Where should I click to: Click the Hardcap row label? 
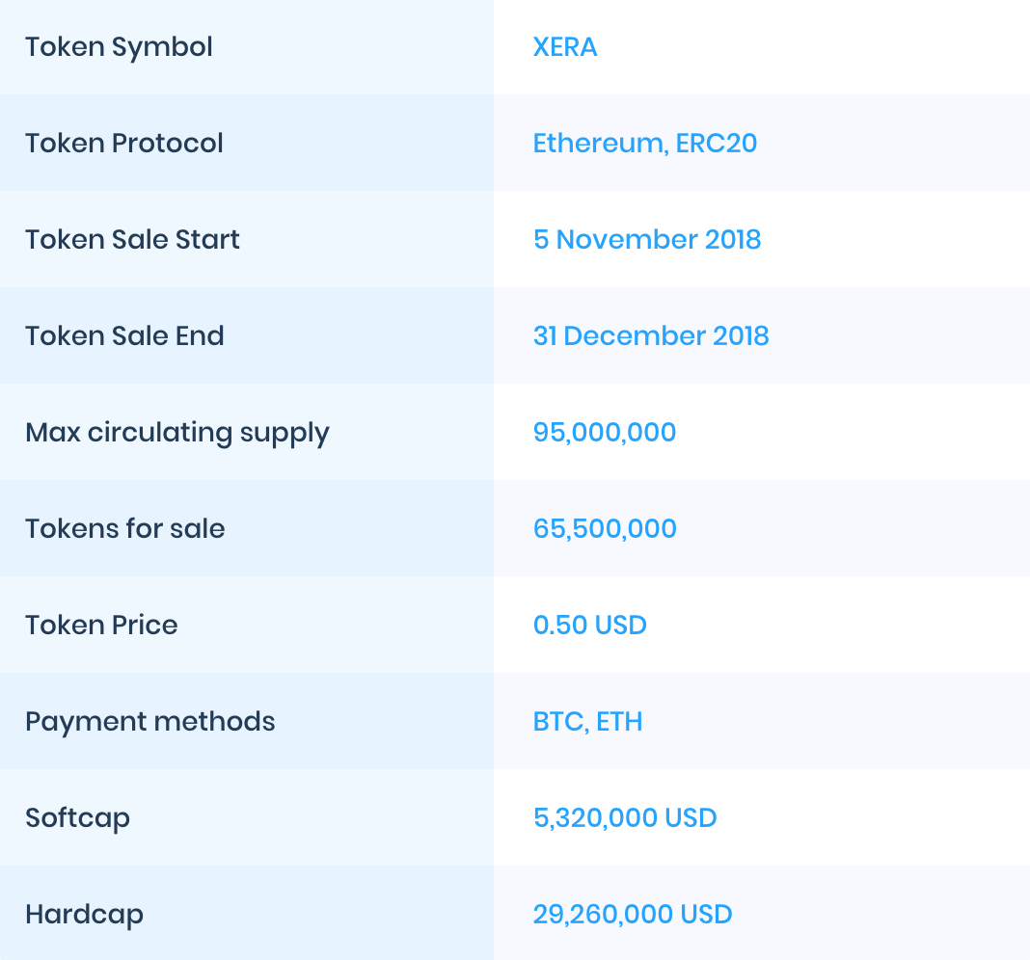point(84,915)
